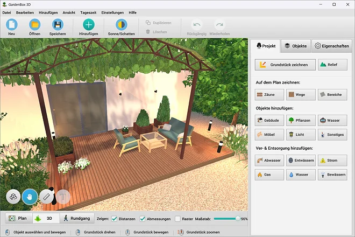The image size is (355, 237).
Task: Undo with the Rückgängig arrow
Action: [196, 25]
